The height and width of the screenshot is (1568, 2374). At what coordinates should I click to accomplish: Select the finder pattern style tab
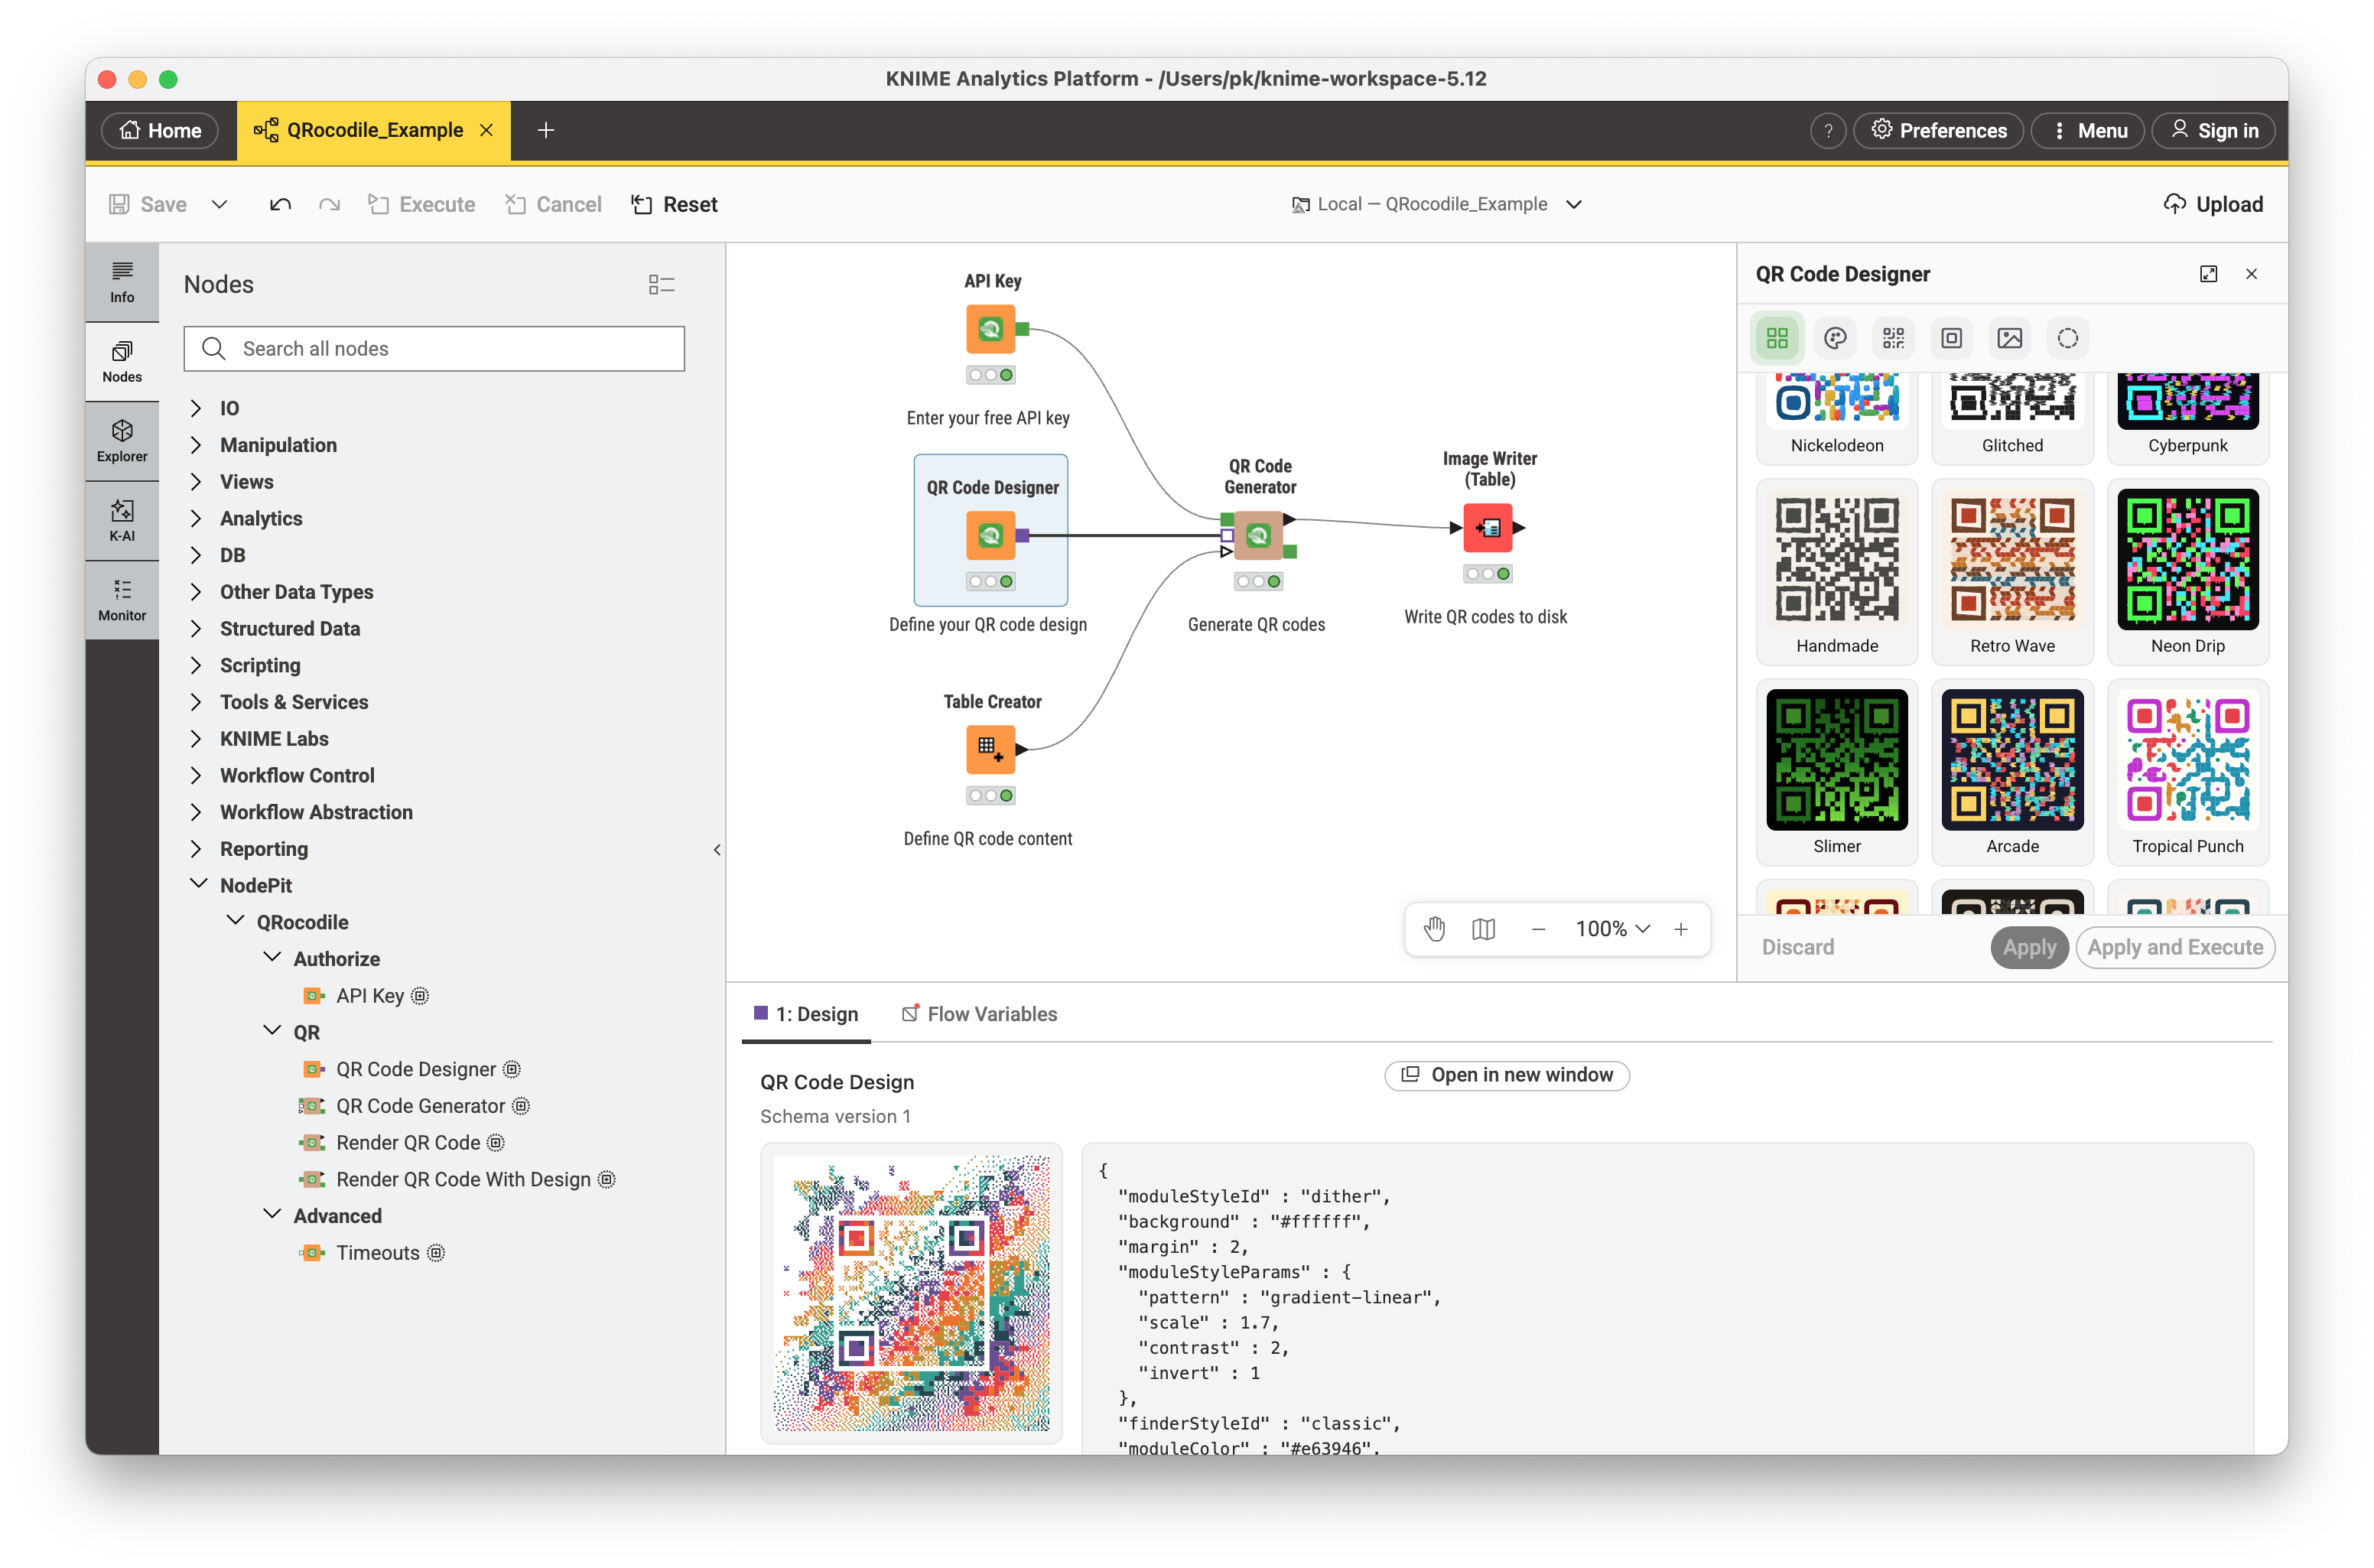click(x=1951, y=338)
